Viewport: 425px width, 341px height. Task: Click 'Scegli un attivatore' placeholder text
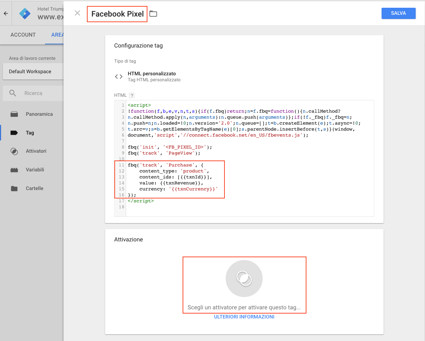click(x=244, y=307)
